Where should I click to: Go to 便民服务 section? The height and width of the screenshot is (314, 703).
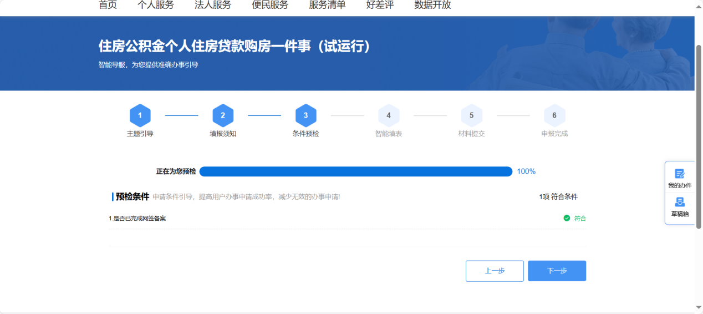pos(270,5)
